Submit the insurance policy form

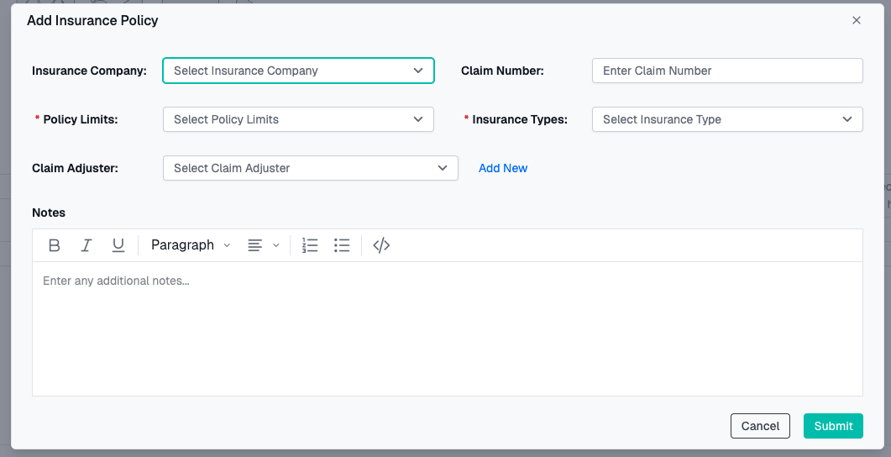pos(833,426)
